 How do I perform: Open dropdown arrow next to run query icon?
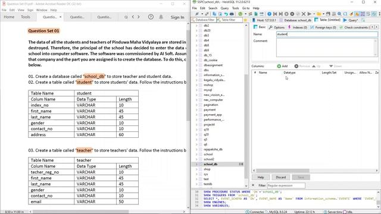pyautogui.click(x=314, y=14)
